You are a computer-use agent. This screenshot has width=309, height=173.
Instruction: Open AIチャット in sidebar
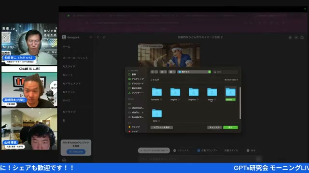[x=69, y=92]
